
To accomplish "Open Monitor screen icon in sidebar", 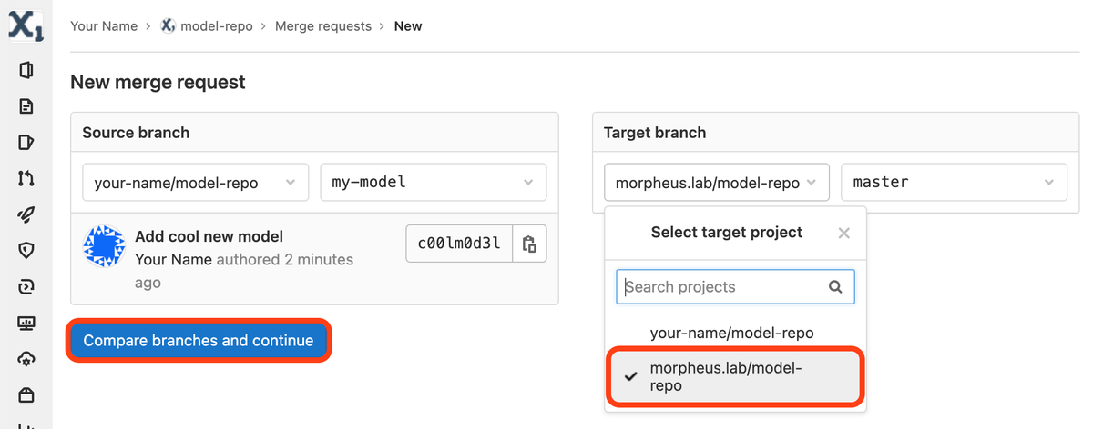I will (26, 323).
